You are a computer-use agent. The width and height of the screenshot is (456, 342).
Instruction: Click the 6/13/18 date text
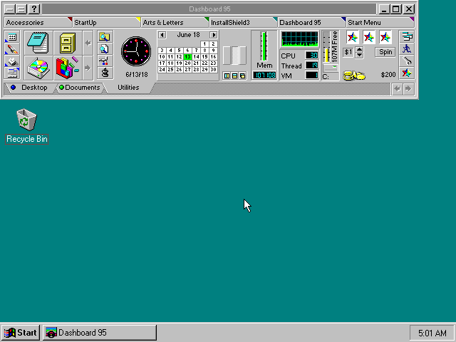click(136, 75)
